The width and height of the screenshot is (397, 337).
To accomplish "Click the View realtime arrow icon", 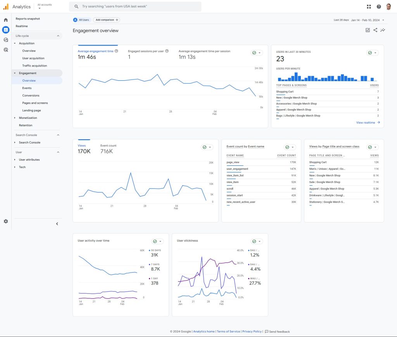I will (378, 122).
